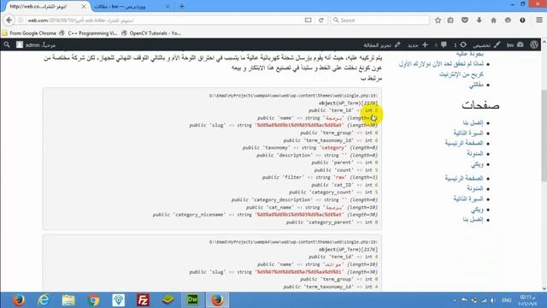Open Internet Explorer from the taskbar

(44, 300)
